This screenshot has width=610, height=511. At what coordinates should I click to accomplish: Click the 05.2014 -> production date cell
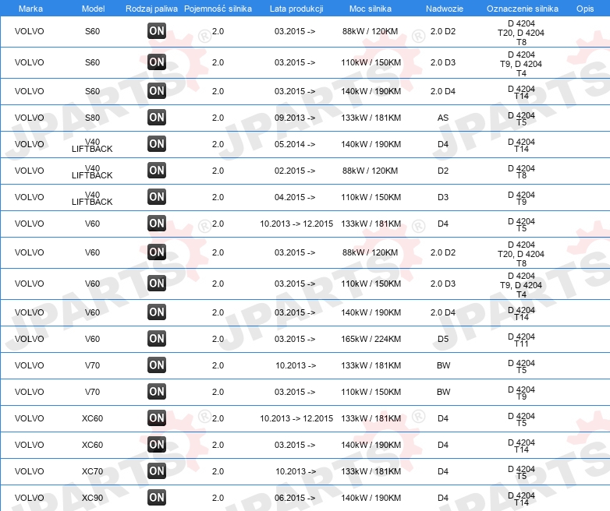click(295, 144)
